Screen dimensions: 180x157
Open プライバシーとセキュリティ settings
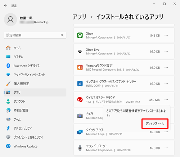tap(35, 137)
